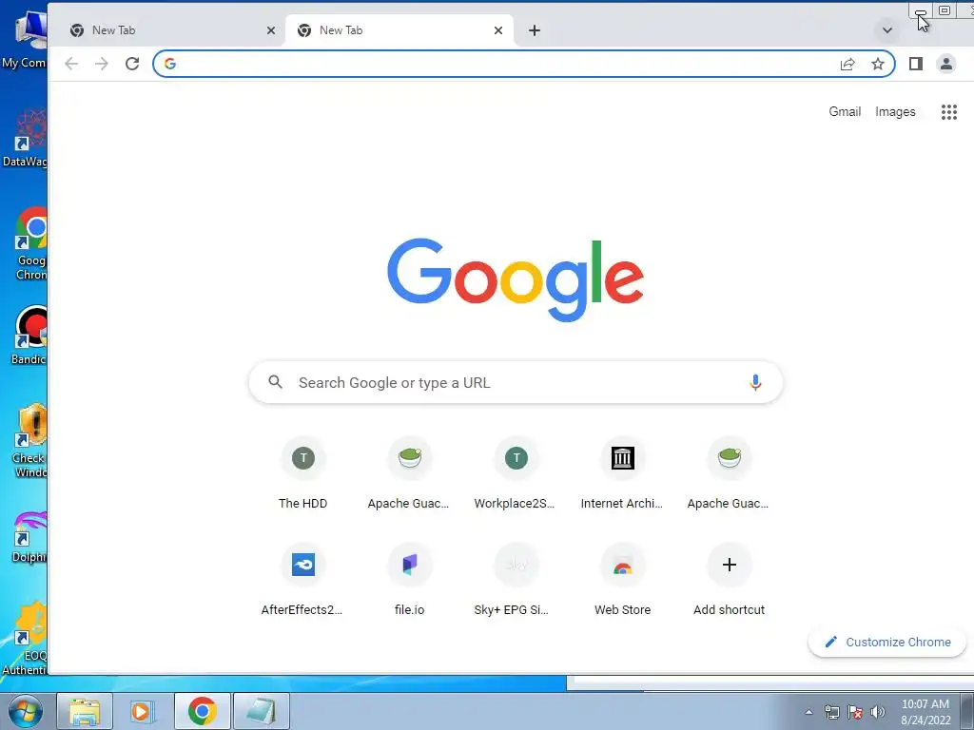Open the file.io shortcut

(409, 580)
